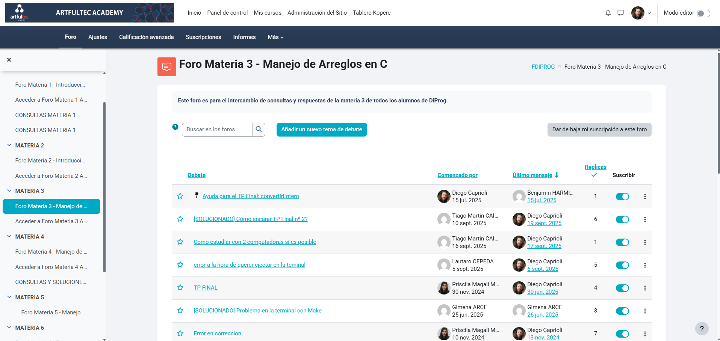Click the orange forum icon beside the title

point(166,66)
